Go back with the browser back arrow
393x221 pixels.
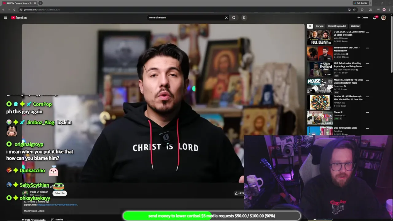click(3, 10)
